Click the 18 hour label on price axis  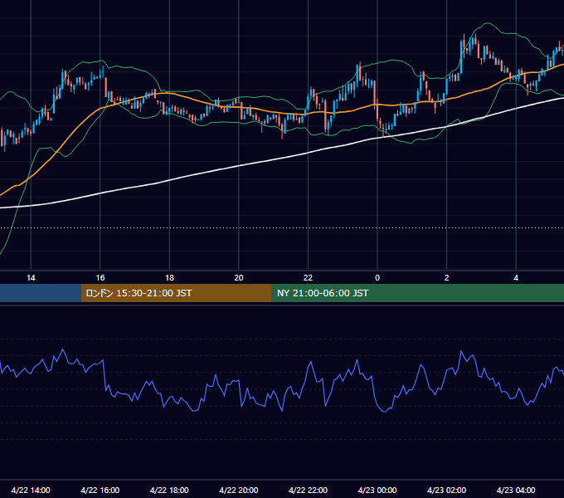coord(169,278)
